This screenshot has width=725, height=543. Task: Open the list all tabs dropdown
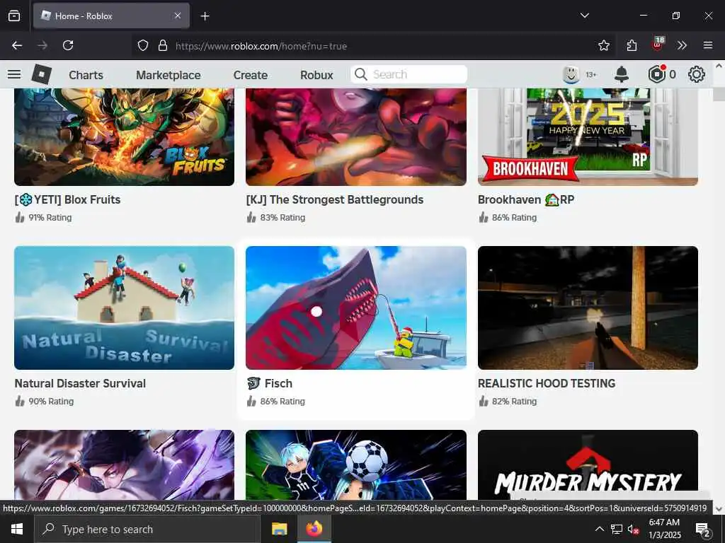coord(584,16)
